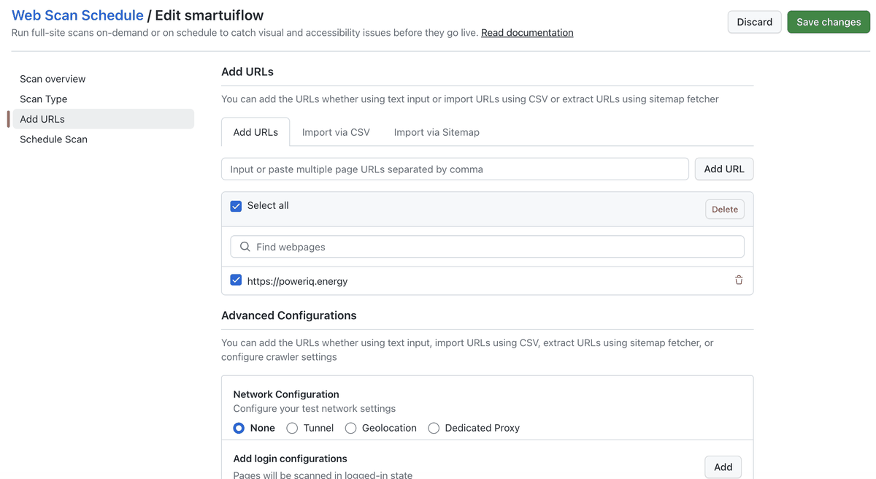Focus the Find webpages search field
Image resolution: width=876 pixels, height=479 pixels.
487,247
